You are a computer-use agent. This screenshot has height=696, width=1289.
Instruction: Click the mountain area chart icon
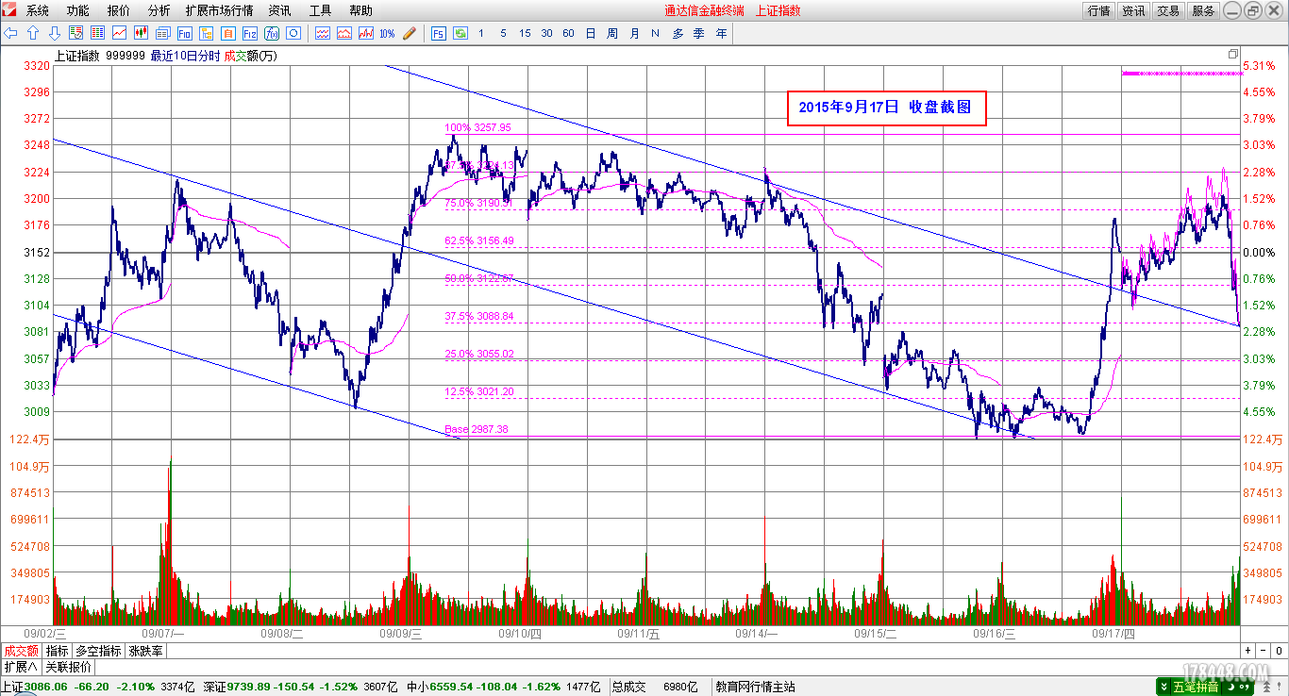[x=343, y=33]
